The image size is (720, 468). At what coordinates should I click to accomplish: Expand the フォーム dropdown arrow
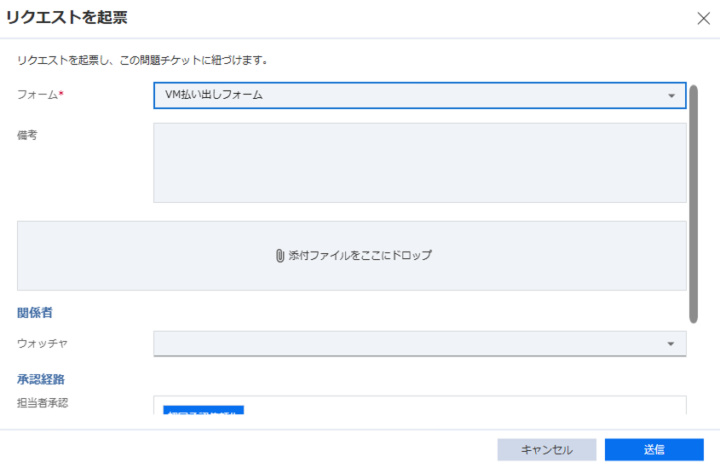[x=671, y=95]
